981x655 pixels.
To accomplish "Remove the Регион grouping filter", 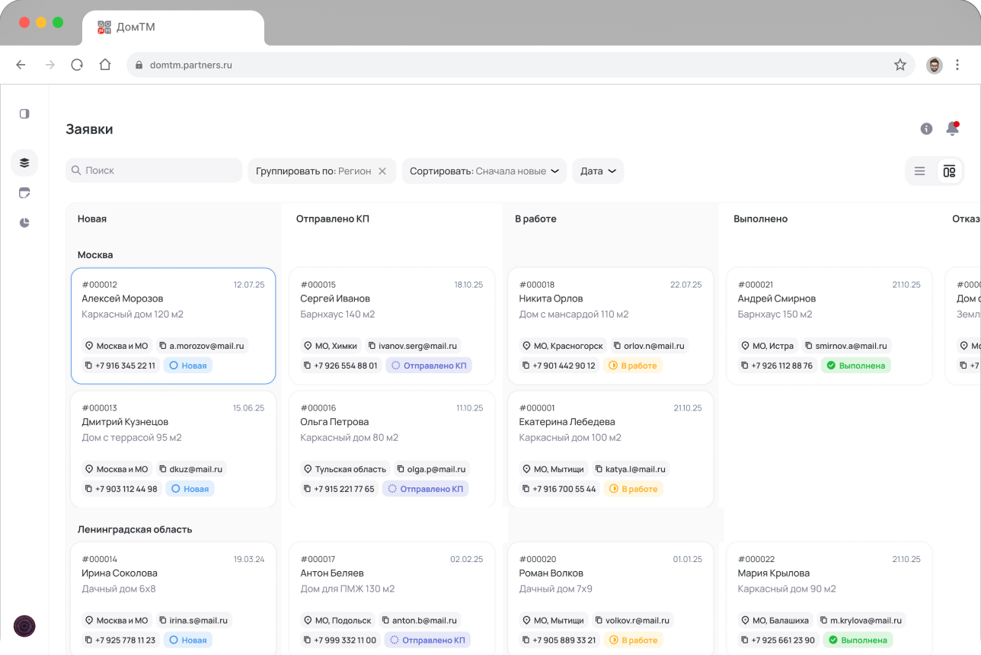I will coord(382,171).
